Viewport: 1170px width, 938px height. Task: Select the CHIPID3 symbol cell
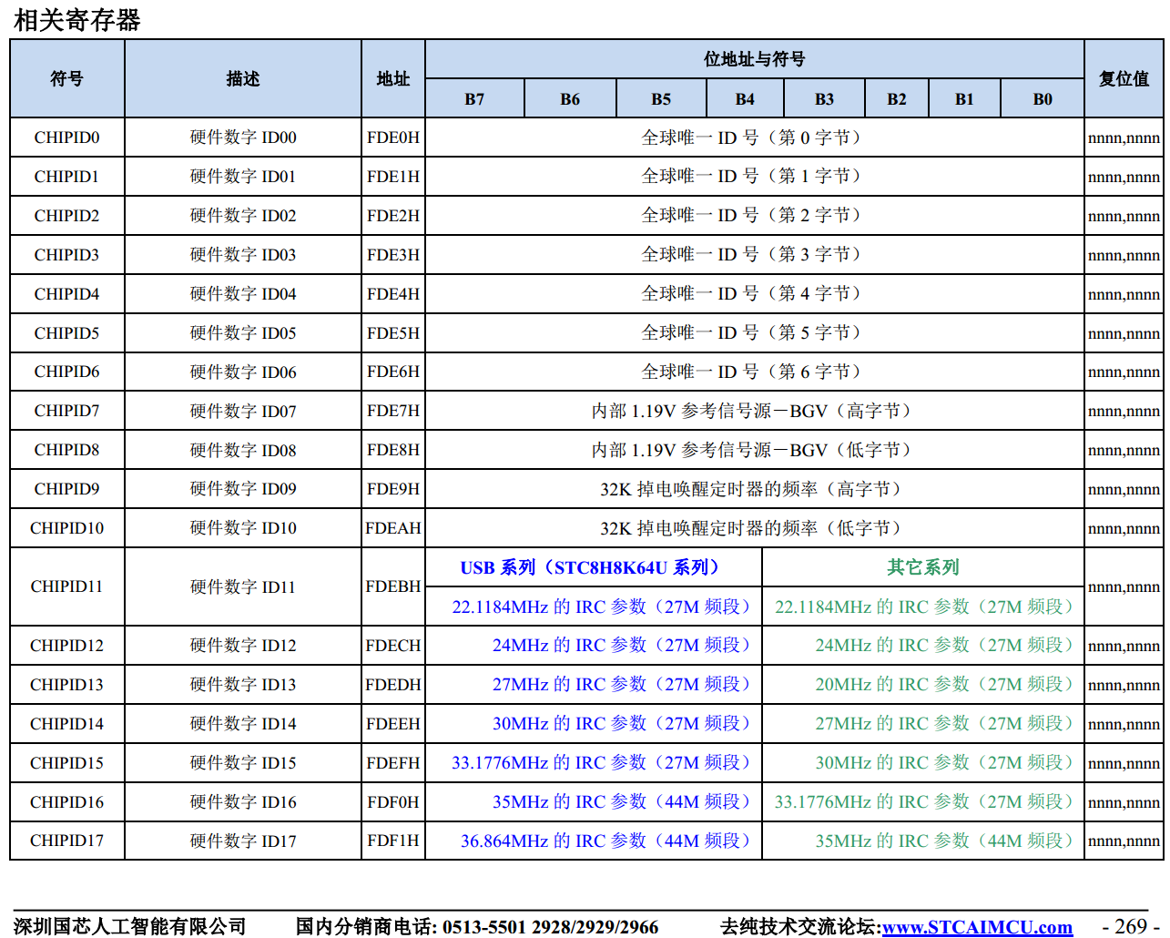pyautogui.click(x=67, y=255)
